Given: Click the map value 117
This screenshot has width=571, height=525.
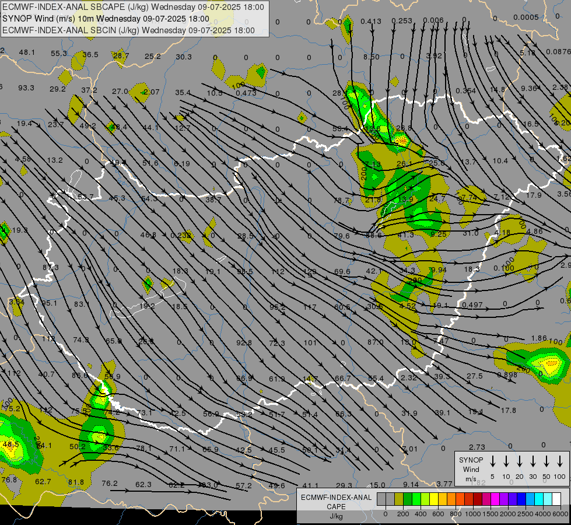Looking at the screenshot, I should pyautogui.click(x=310, y=307).
